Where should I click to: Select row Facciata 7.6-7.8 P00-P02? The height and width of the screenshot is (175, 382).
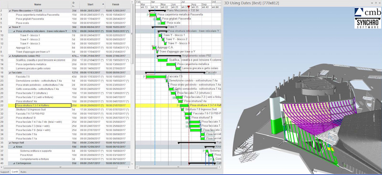pyautogui.click(x=65, y=113)
